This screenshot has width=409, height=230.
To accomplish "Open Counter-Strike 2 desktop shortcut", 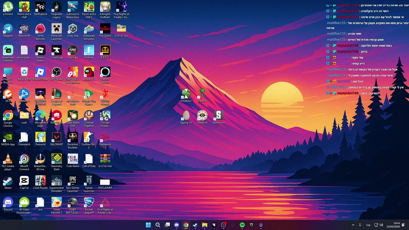I will pos(89,141).
